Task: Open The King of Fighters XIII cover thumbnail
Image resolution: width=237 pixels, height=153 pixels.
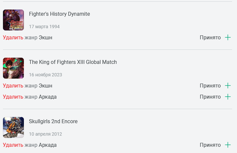Action: tap(13, 68)
